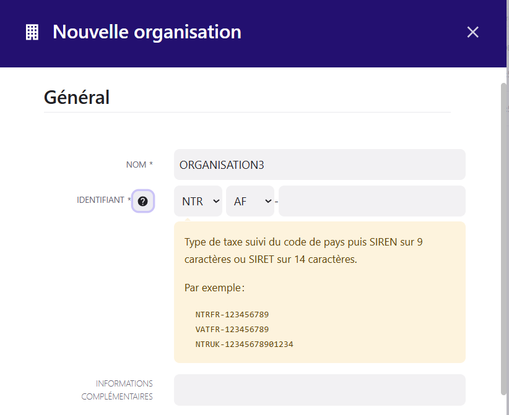Click the SIREN and SIRET hint text
This screenshot has width=509, height=415.
tap(303, 250)
